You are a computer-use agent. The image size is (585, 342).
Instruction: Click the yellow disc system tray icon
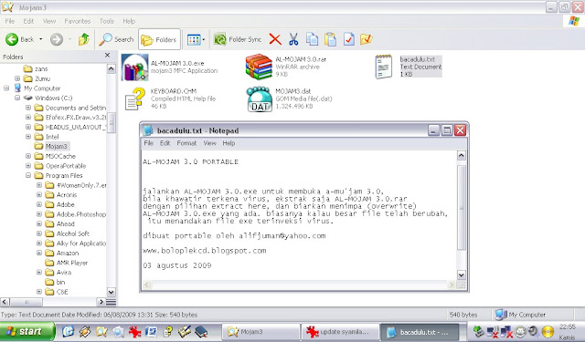[548, 331]
